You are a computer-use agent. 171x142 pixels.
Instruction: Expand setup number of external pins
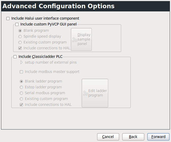[x=22, y=63]
